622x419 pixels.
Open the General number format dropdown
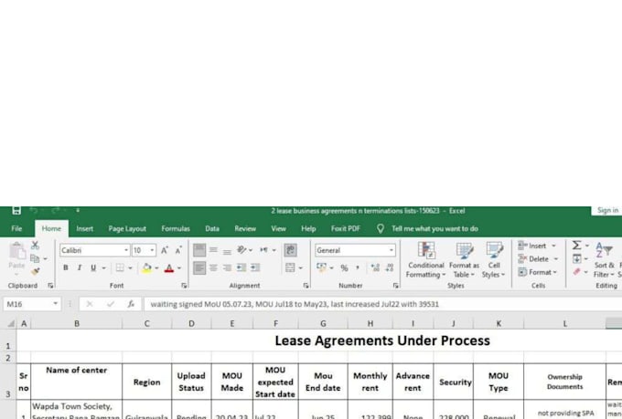tap(391, 250)
